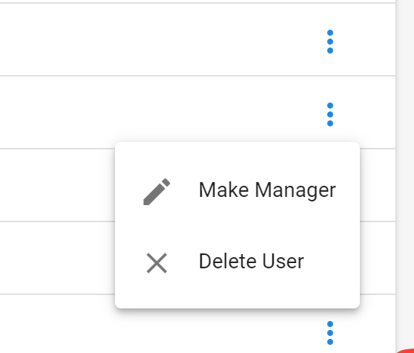This screenshot has width=414, height=353.
Task: Expand actions via the first blue kebab icon
Action: 329,42
